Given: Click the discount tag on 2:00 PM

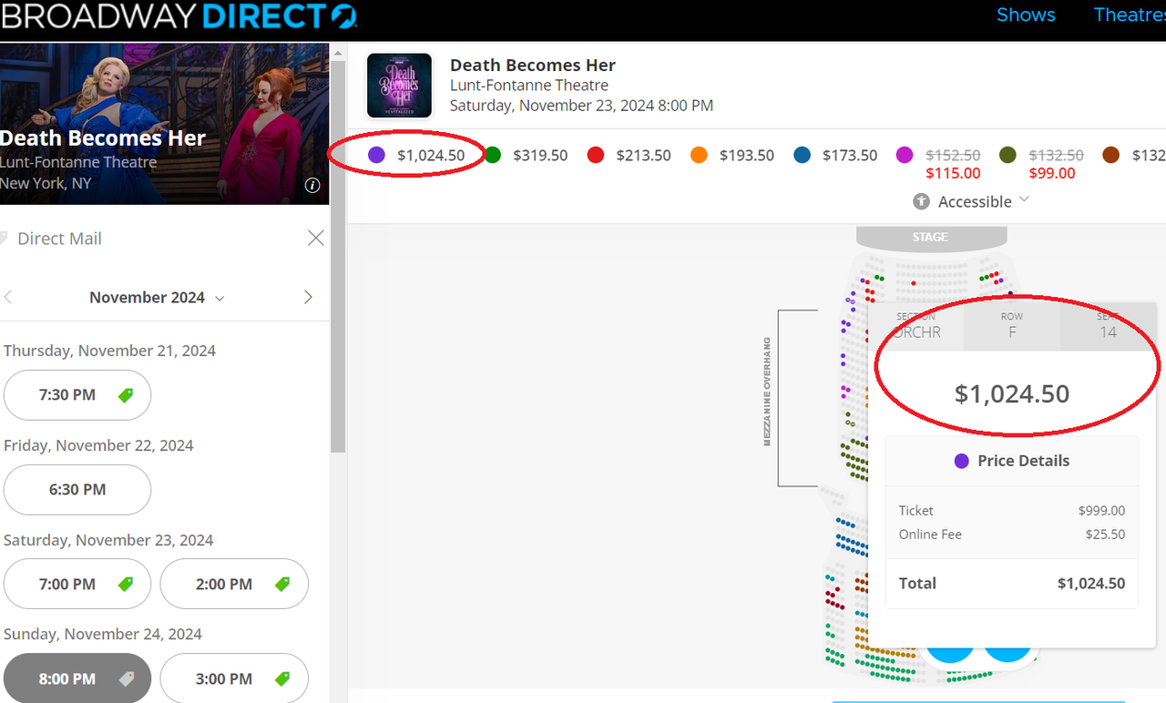Looking at the screenshot, I should point(282,584).
